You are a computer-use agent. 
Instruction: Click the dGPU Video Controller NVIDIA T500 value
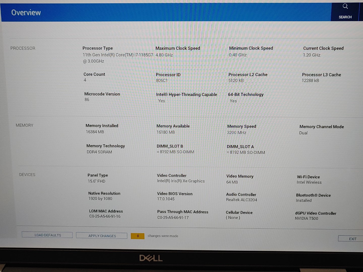[x=307, y=218]
